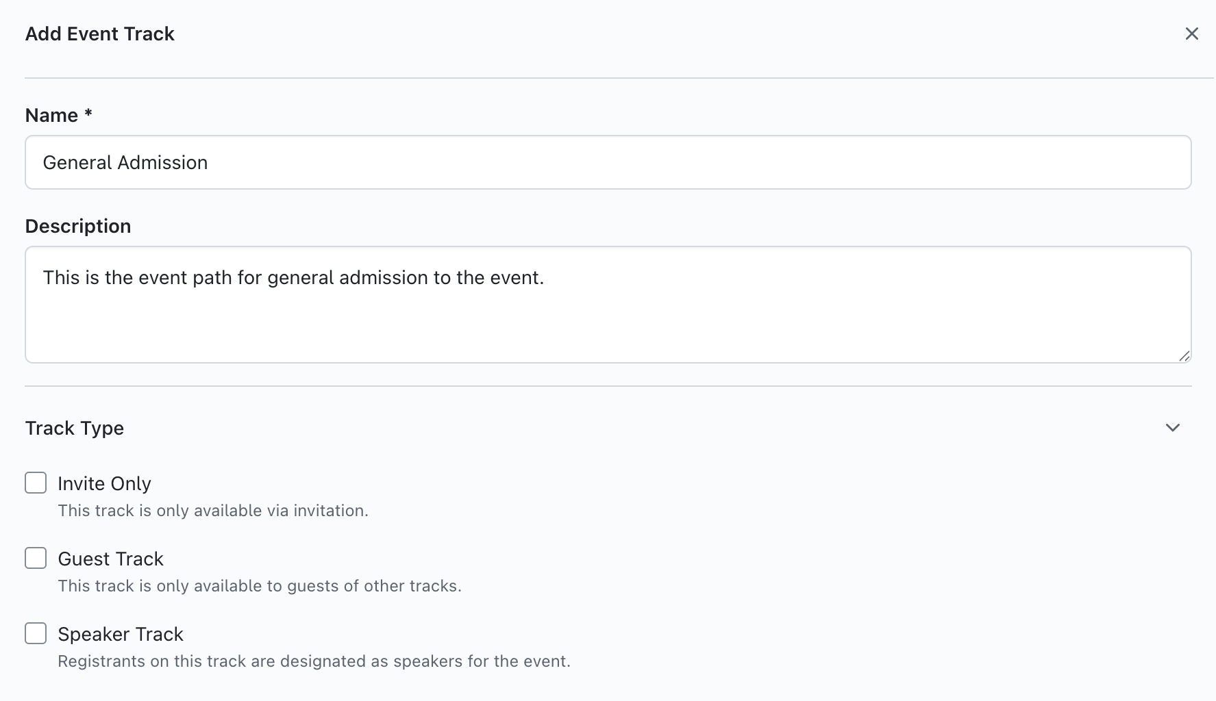Tick the Speaker Track checkbox
1216x701 pixels.
coord(36,633)
